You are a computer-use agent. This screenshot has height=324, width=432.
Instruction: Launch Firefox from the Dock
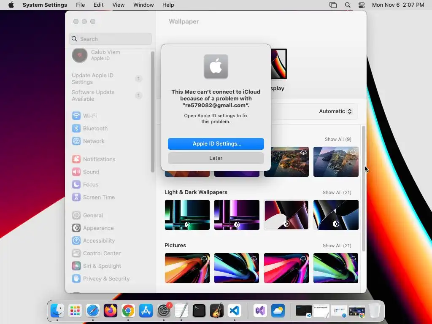click(110, 311)
